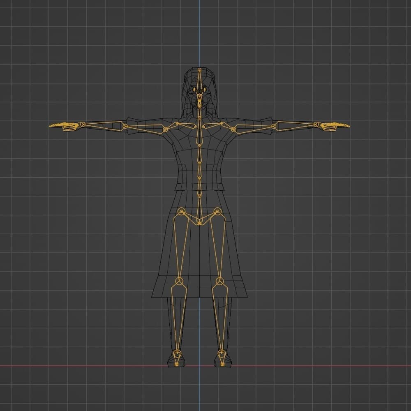The width and height of the screenshot is (411, 411).
Task: Select the shin bone on screen-right leg
Action: (x=221, y=316)
